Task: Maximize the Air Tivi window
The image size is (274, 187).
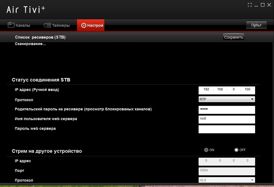Action: 262,5
